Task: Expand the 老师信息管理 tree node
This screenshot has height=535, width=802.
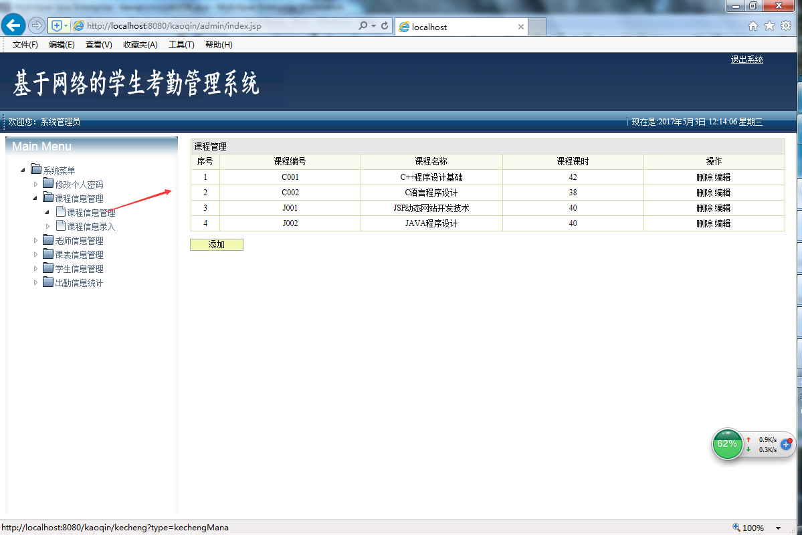Action: pos(36,240)
